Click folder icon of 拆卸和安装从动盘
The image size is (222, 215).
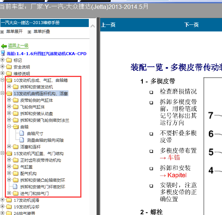point(16,114)
